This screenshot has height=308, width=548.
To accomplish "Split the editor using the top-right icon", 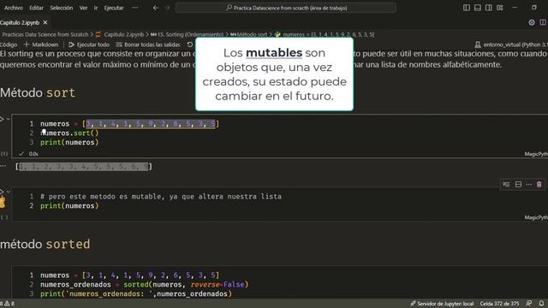I will pyautogui.click(x=543, y=22).
